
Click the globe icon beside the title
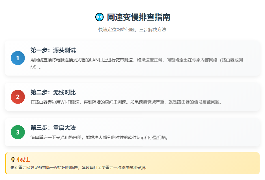pyautogui.click(x=99, y=17)
